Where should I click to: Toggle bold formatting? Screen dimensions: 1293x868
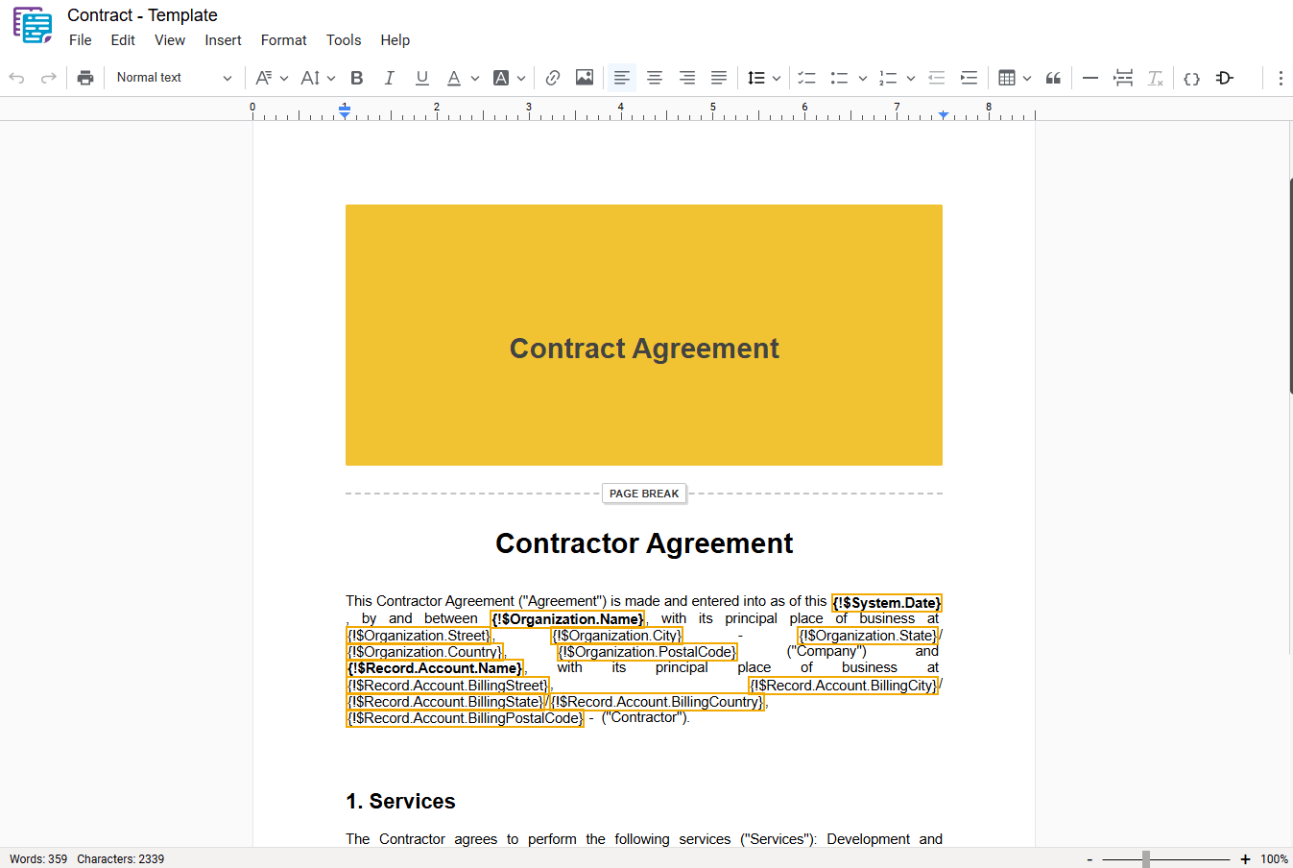coord(357,78)
